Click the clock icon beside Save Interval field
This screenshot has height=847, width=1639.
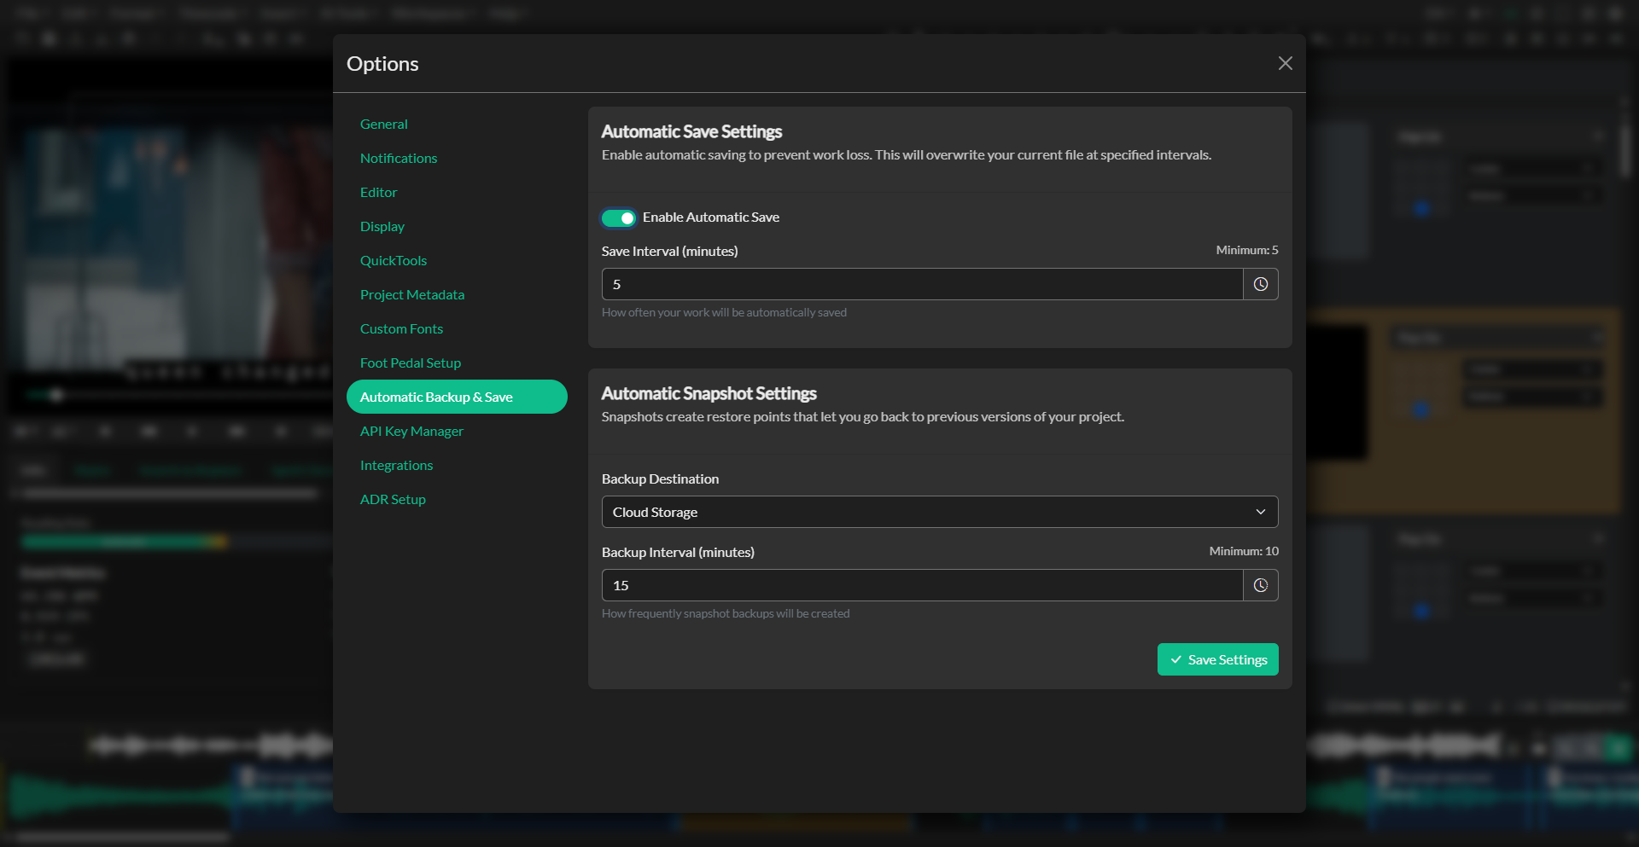tap(1261, 284)
